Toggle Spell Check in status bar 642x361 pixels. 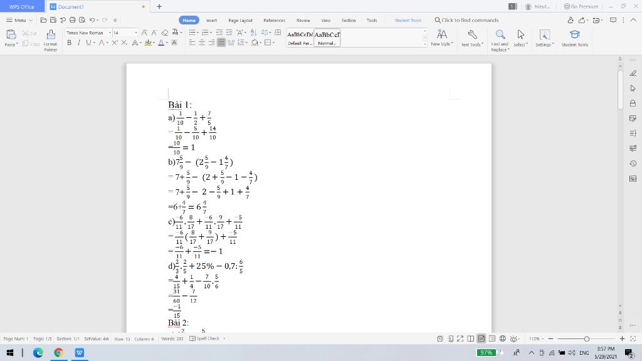tap(204, 338)
